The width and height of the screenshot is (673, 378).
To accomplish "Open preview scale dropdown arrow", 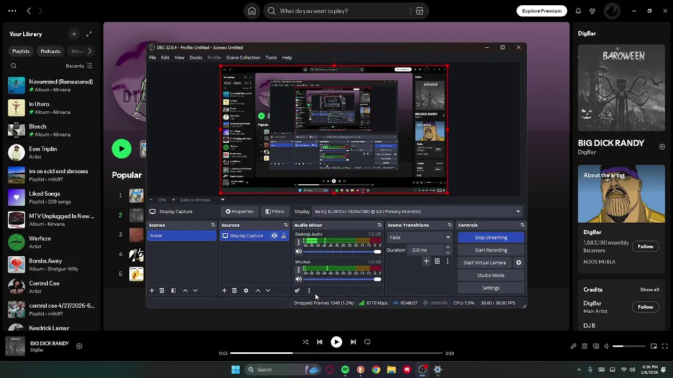I will [x=222, y=199].
